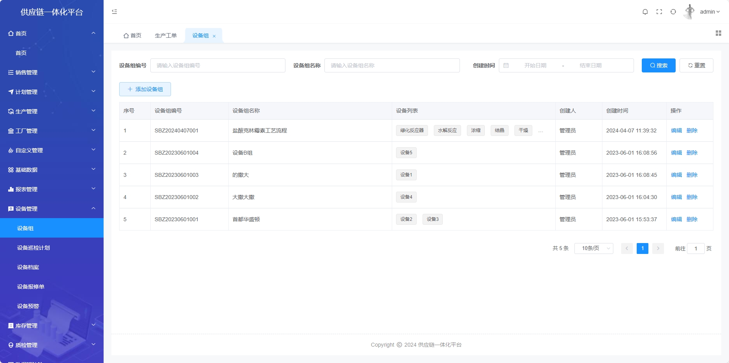
Task: Click the 重置 reset button
Action: point(696,65)
